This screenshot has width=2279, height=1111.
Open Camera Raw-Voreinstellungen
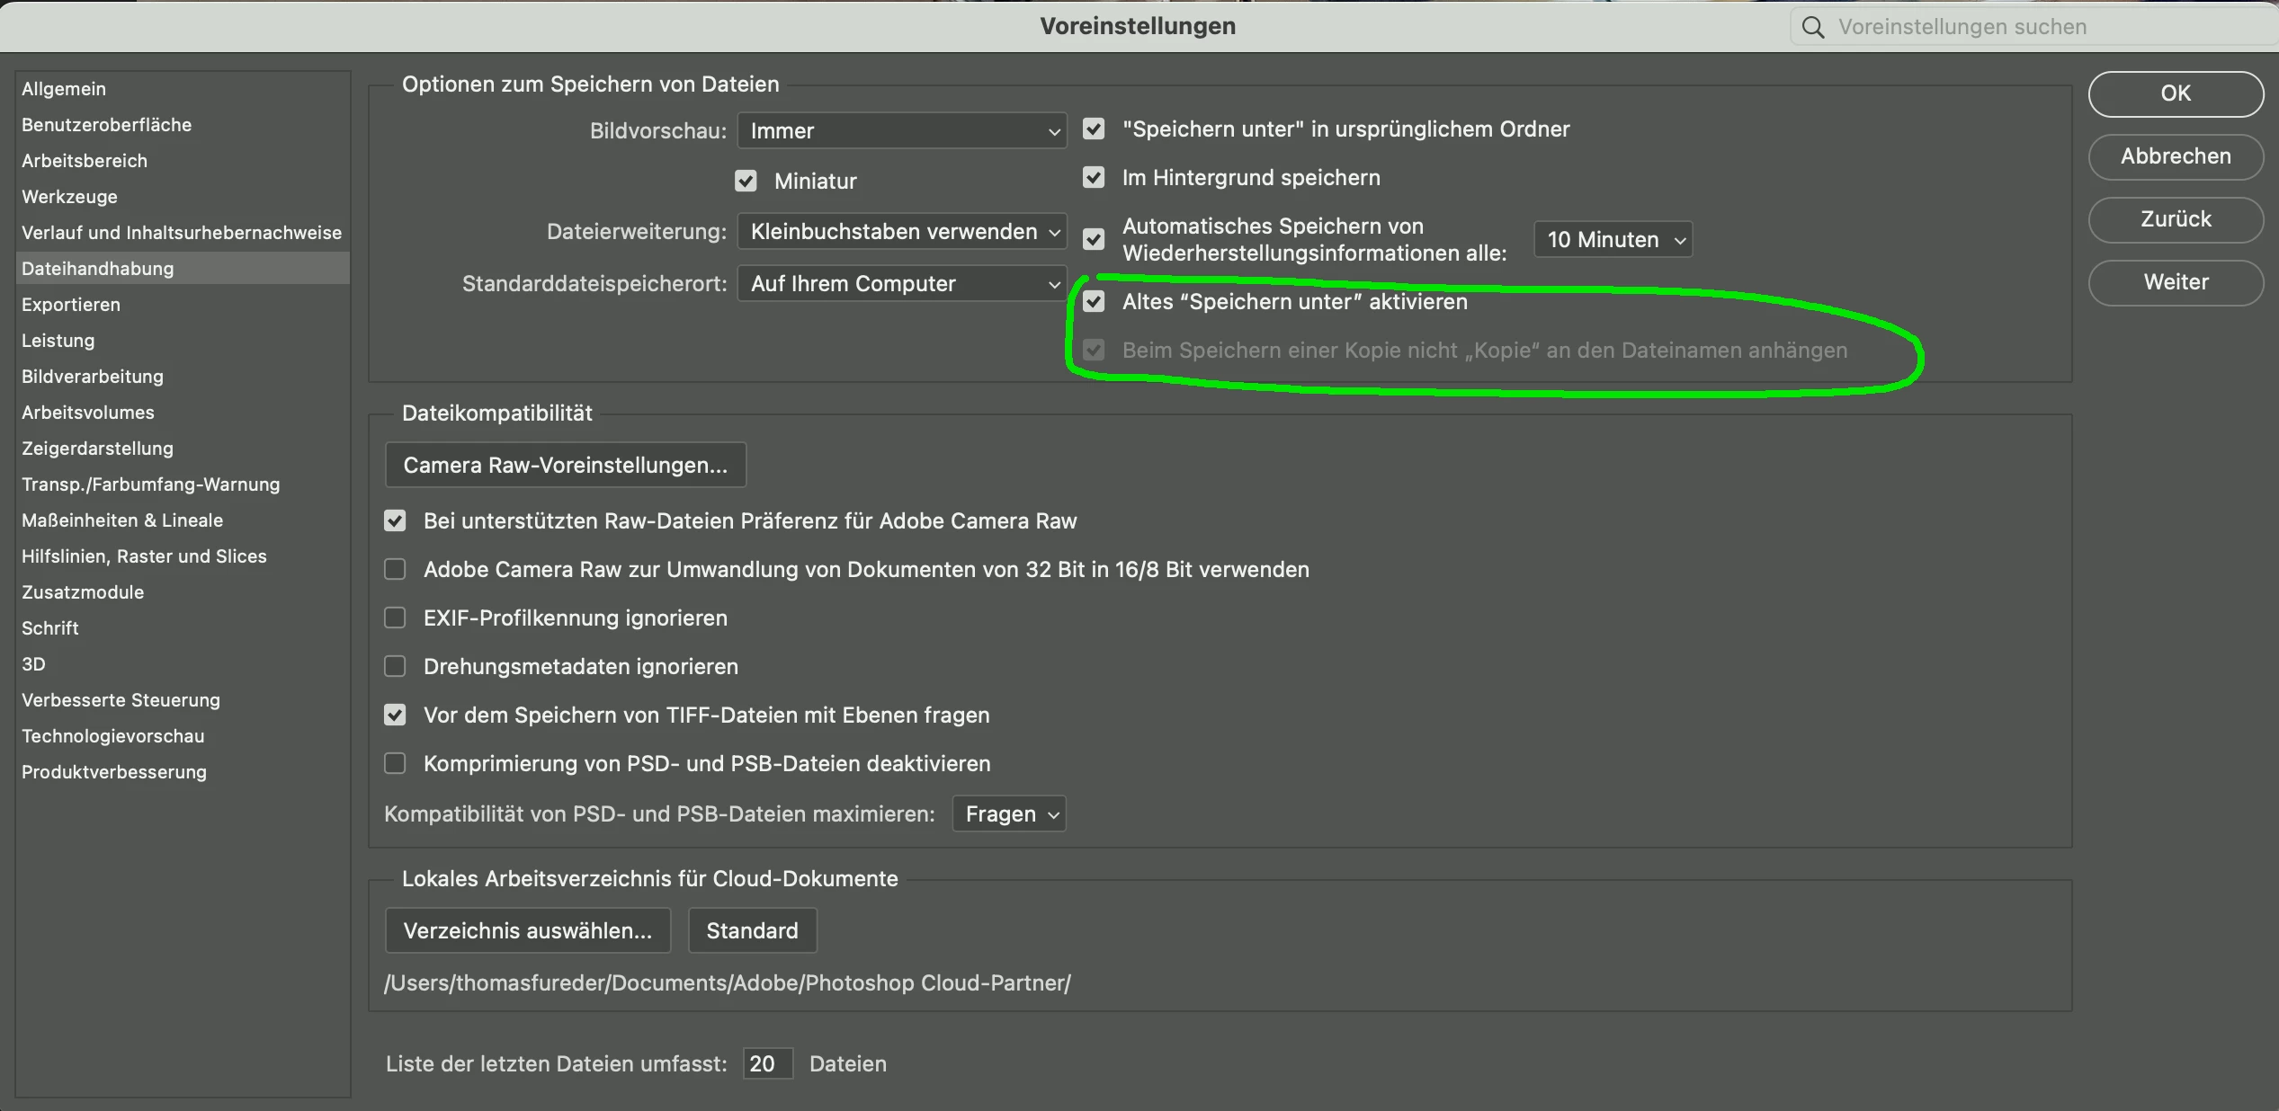click(566, 466)
